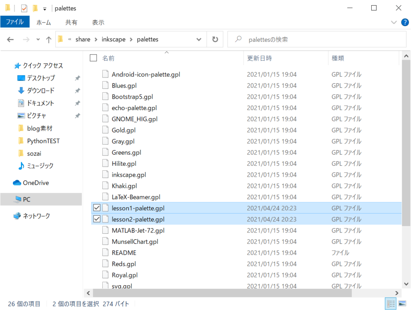
Task: Click the New folder quick access icon
Action: coord(35,8)
